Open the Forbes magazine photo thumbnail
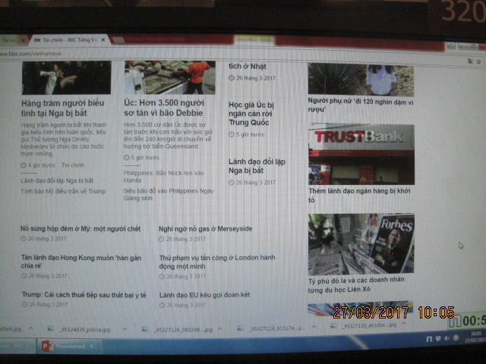Image resolution: width=486 pixels, height=364 pixels. click(361, 244)
